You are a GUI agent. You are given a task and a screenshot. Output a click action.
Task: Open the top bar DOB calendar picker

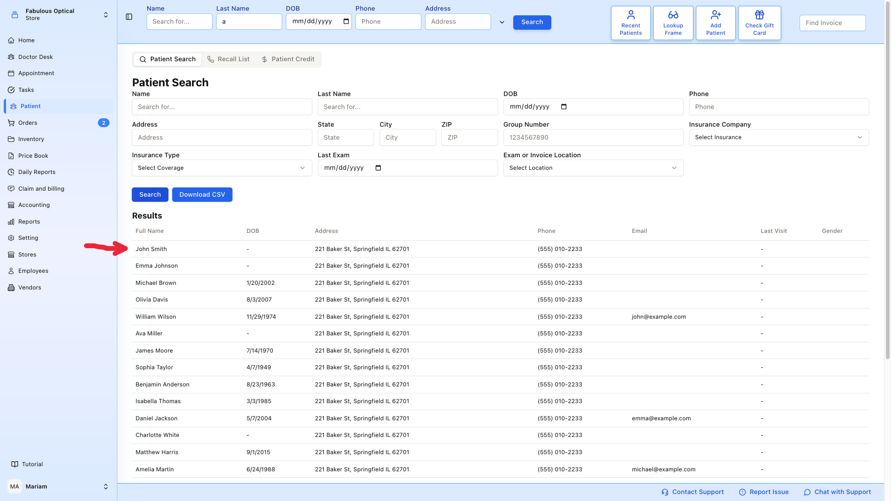click(346, 21)
